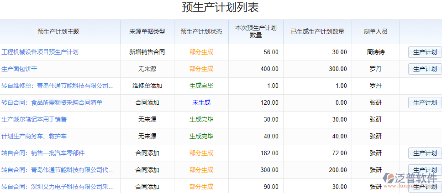
Task: Click 部分生成 status in 生产面包饼干 row
Action: tap(201, 69)
